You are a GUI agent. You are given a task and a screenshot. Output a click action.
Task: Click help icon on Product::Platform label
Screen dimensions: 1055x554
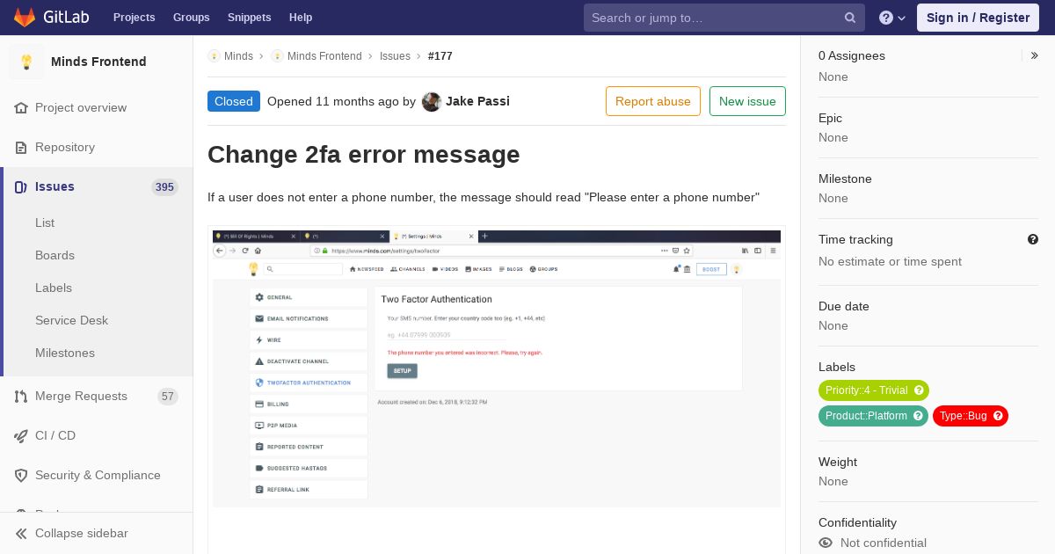tap(918, 416)
